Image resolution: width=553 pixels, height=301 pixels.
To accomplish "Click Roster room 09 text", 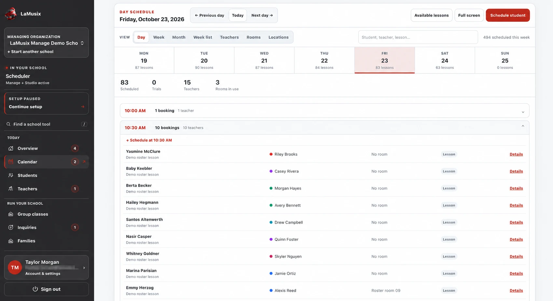I will 386,291.
